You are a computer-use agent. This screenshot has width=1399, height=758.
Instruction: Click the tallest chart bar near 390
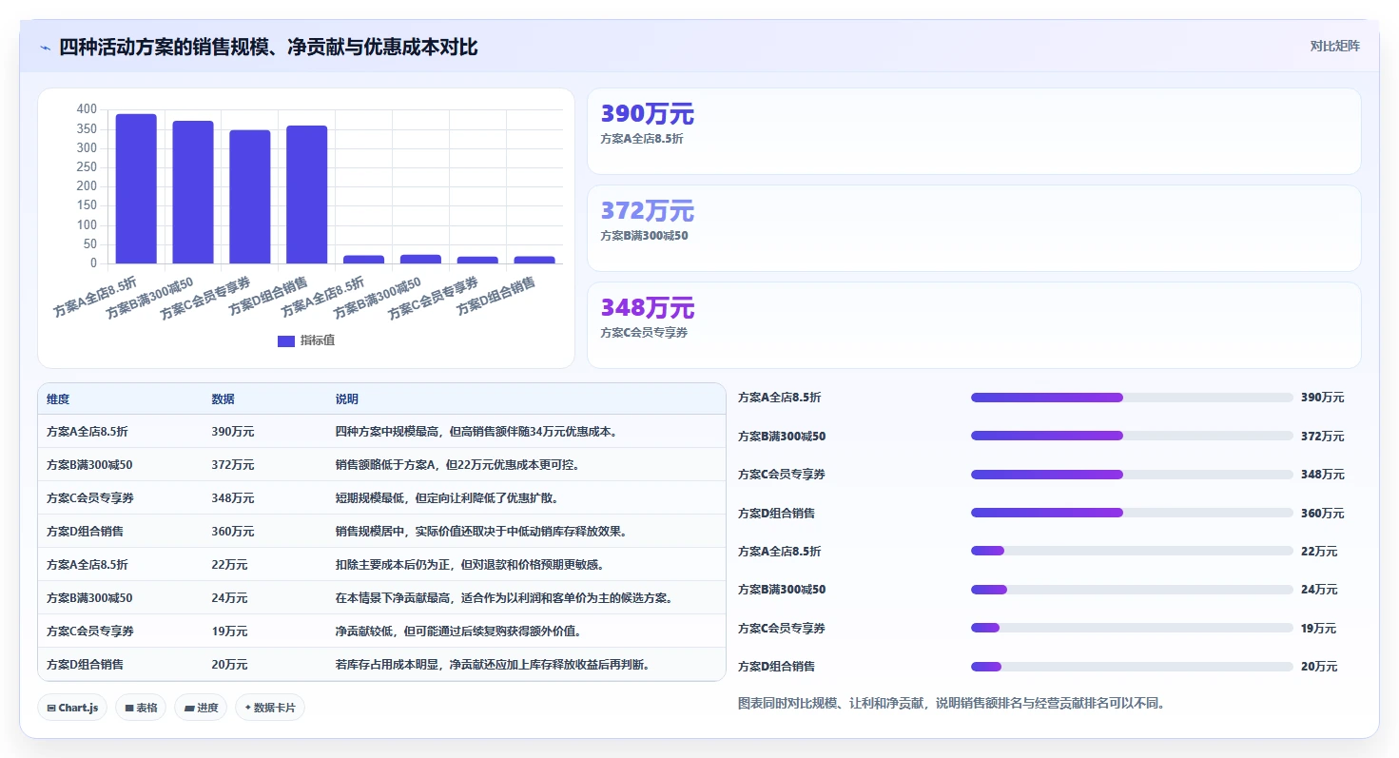tap(136, 188)
